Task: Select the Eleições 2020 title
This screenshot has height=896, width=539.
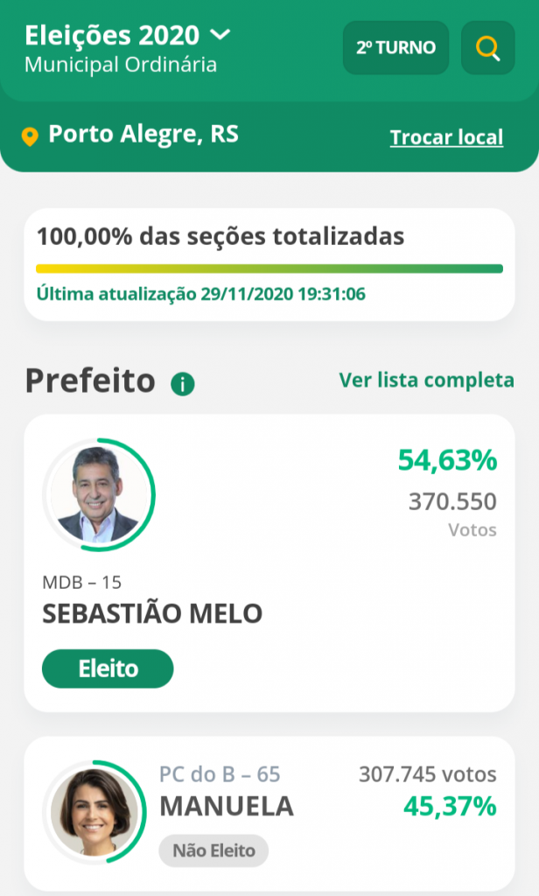Action: pos(113,35)
